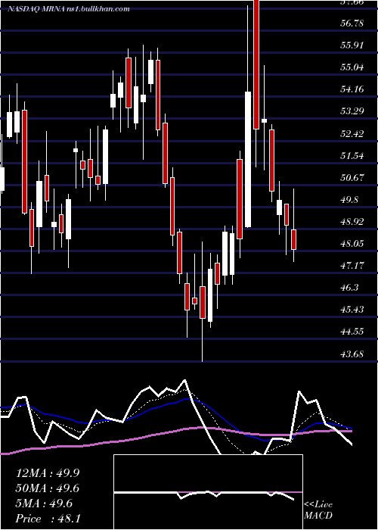Click the 50MA : 49.6 reading
Image resolution: width=378 pixels, height=530 pixels.
pos(48,488)
